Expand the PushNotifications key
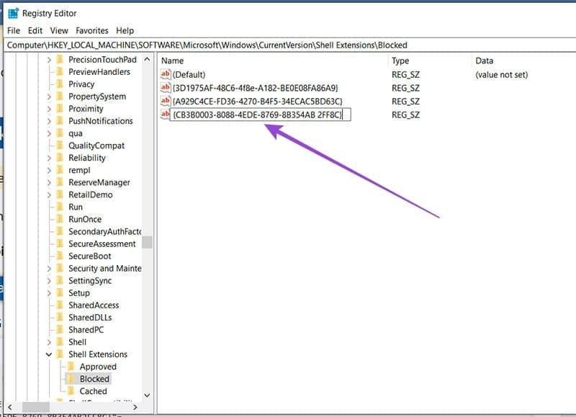 coord(49,121)
